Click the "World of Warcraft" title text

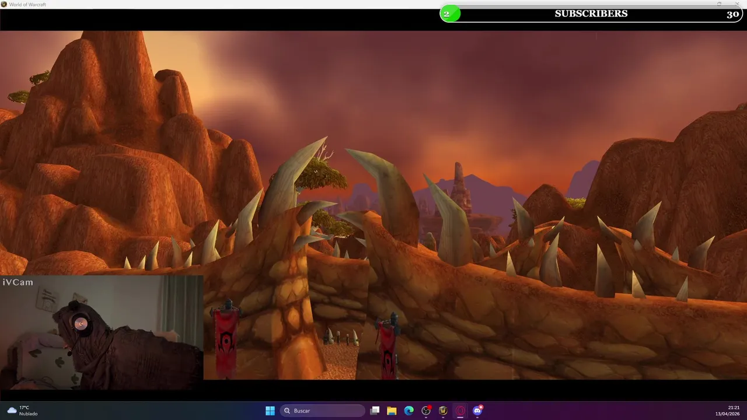[x=27, y=4]
